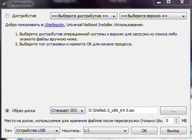Click the browse '...' button
The width and height of the screenshot is (192, 140).
click(x=173, y=111)
